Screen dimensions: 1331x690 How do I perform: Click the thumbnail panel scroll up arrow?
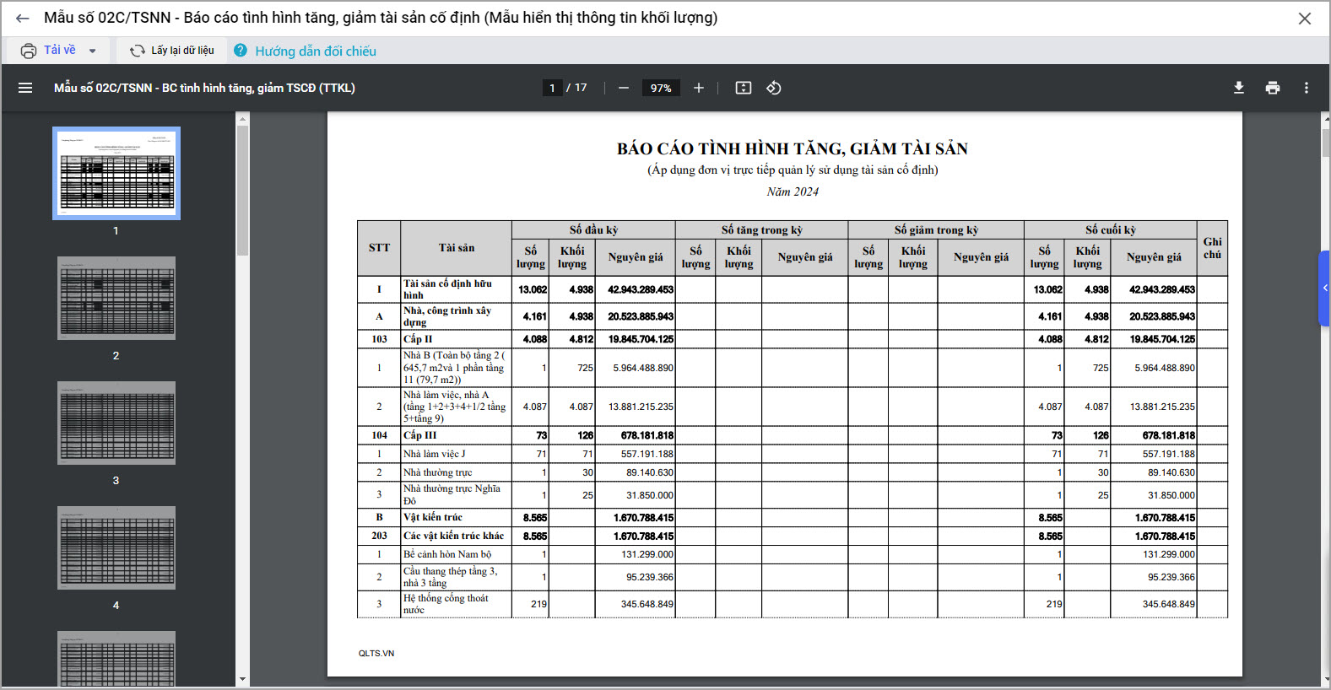(x=243, y=119)
